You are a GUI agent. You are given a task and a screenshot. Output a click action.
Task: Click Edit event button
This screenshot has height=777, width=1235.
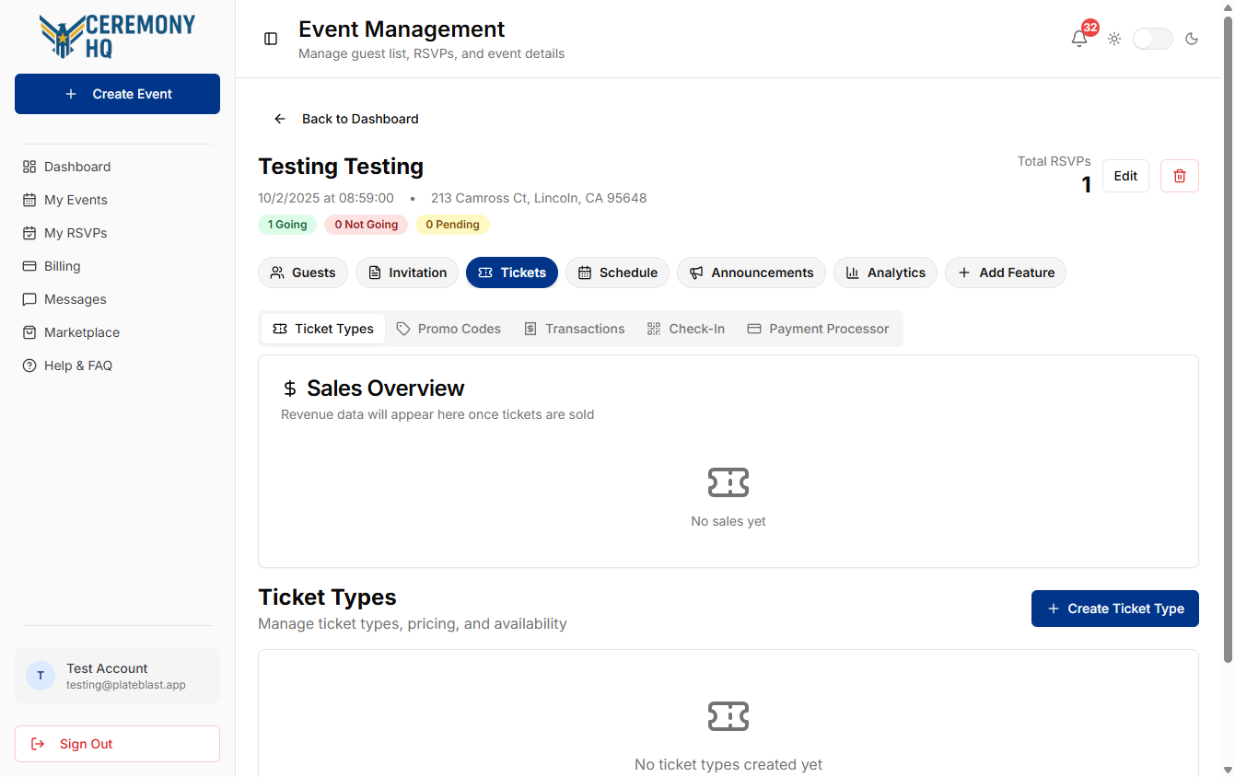(1125, 176)
